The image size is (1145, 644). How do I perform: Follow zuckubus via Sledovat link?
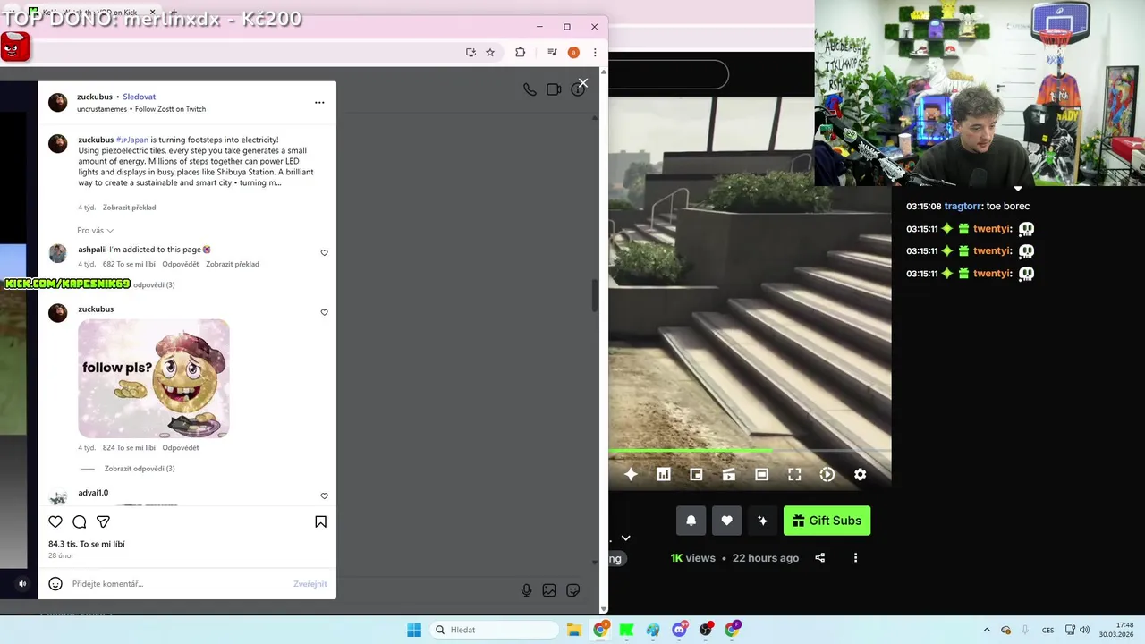click(140, 97)
